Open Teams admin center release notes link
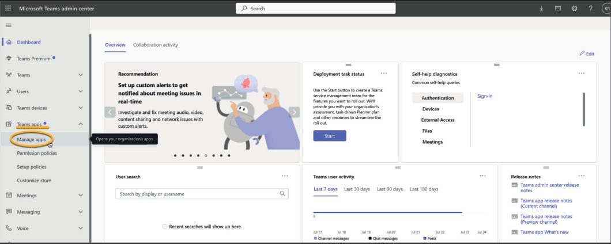 click(549, 188)
